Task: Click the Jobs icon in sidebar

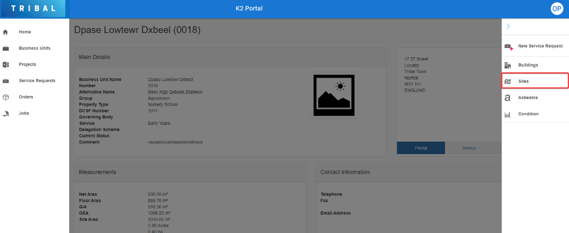Action: point(6,114)
